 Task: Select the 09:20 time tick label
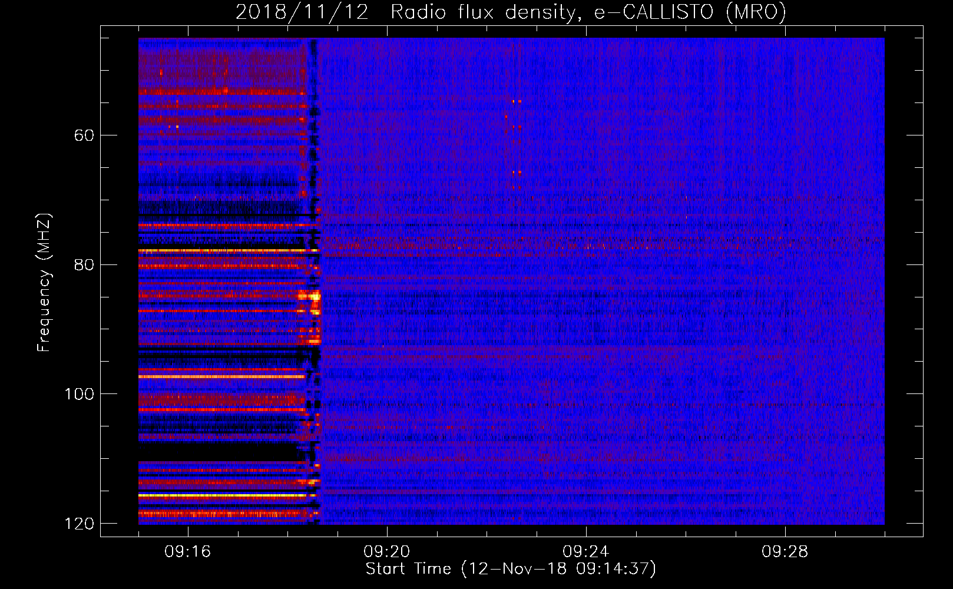click(x=387, y=552)
